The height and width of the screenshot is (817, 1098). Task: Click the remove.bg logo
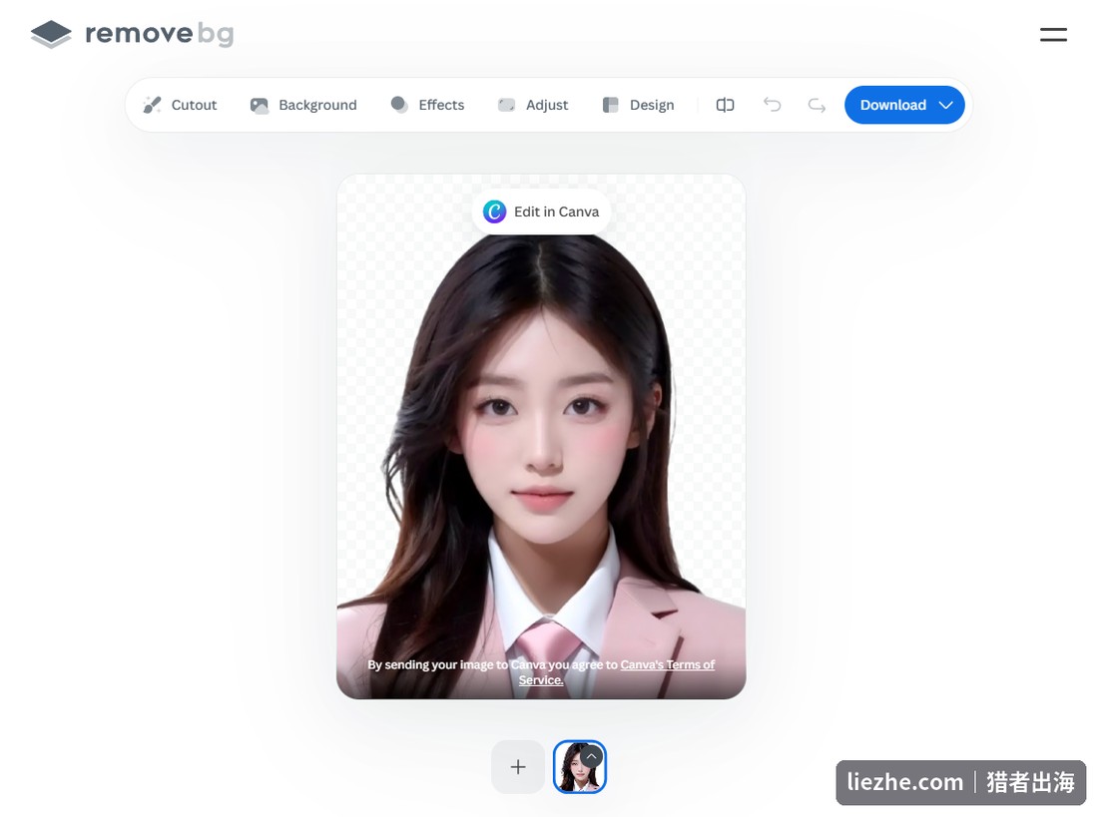pyautogui.click(x=133, y=34)
